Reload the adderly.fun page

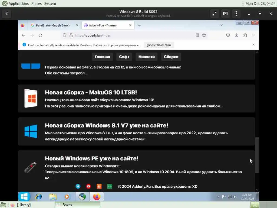[x=41, y=35]
